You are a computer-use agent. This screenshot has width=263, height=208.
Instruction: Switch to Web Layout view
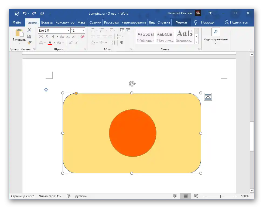pos(196,196)
